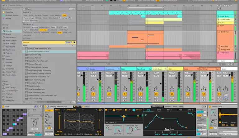
Task: Click the Favorites collection tag
Action: (x=9, y=12)
